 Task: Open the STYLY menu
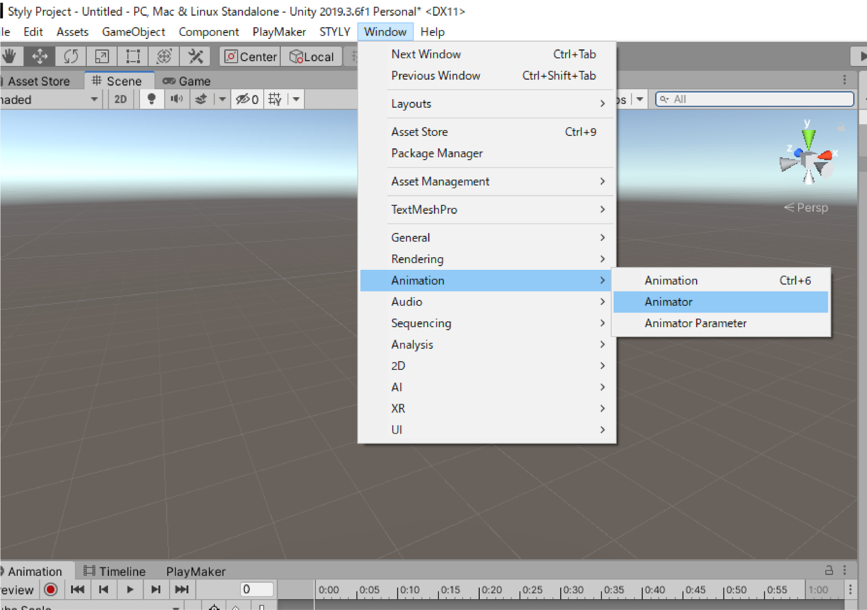click(x=334, y=32)
